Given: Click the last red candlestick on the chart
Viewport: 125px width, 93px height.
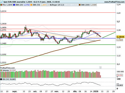Looking at the screenshot, I should pyautogui.click(x=100, y=36).
